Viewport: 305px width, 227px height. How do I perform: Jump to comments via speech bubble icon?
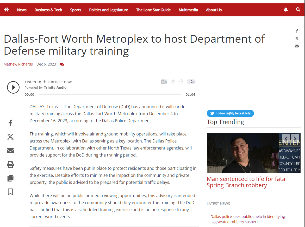pos(62,64)
